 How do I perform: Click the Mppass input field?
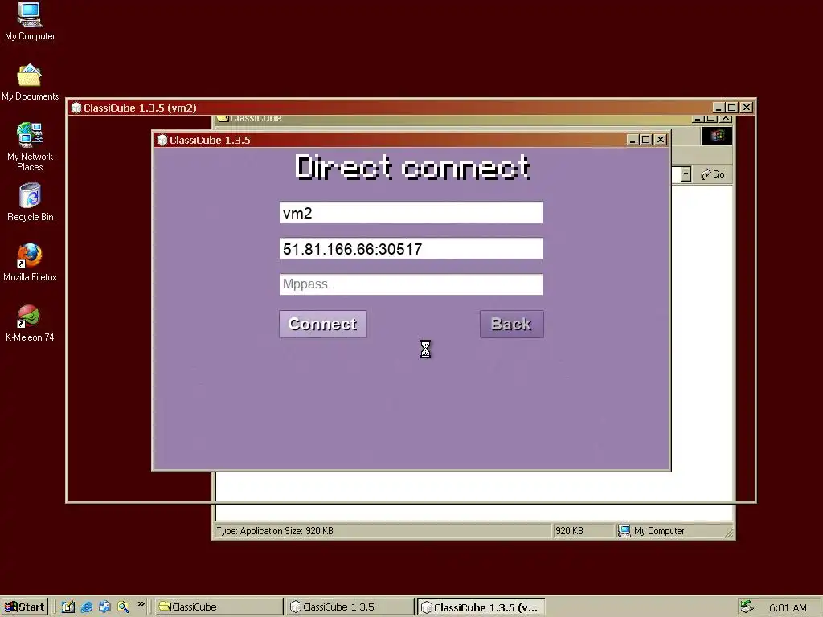click(411, 284)
